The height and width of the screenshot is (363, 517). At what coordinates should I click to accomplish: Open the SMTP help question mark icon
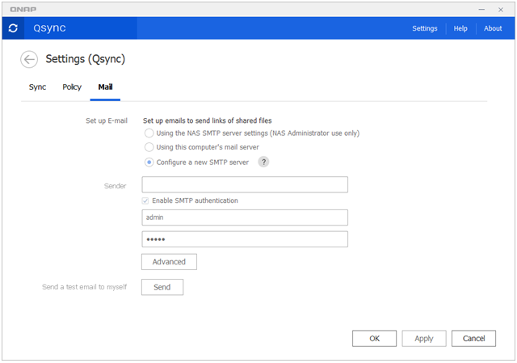(x=263, y=162)
